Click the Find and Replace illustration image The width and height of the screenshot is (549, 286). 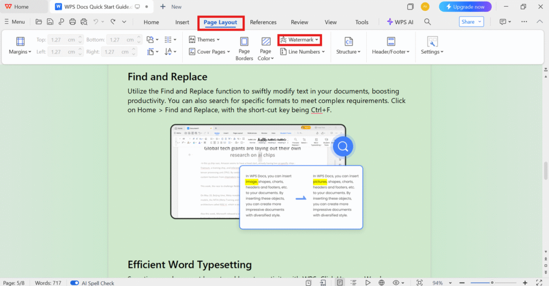[267, 177]
